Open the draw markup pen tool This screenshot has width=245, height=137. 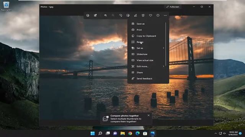136,15
